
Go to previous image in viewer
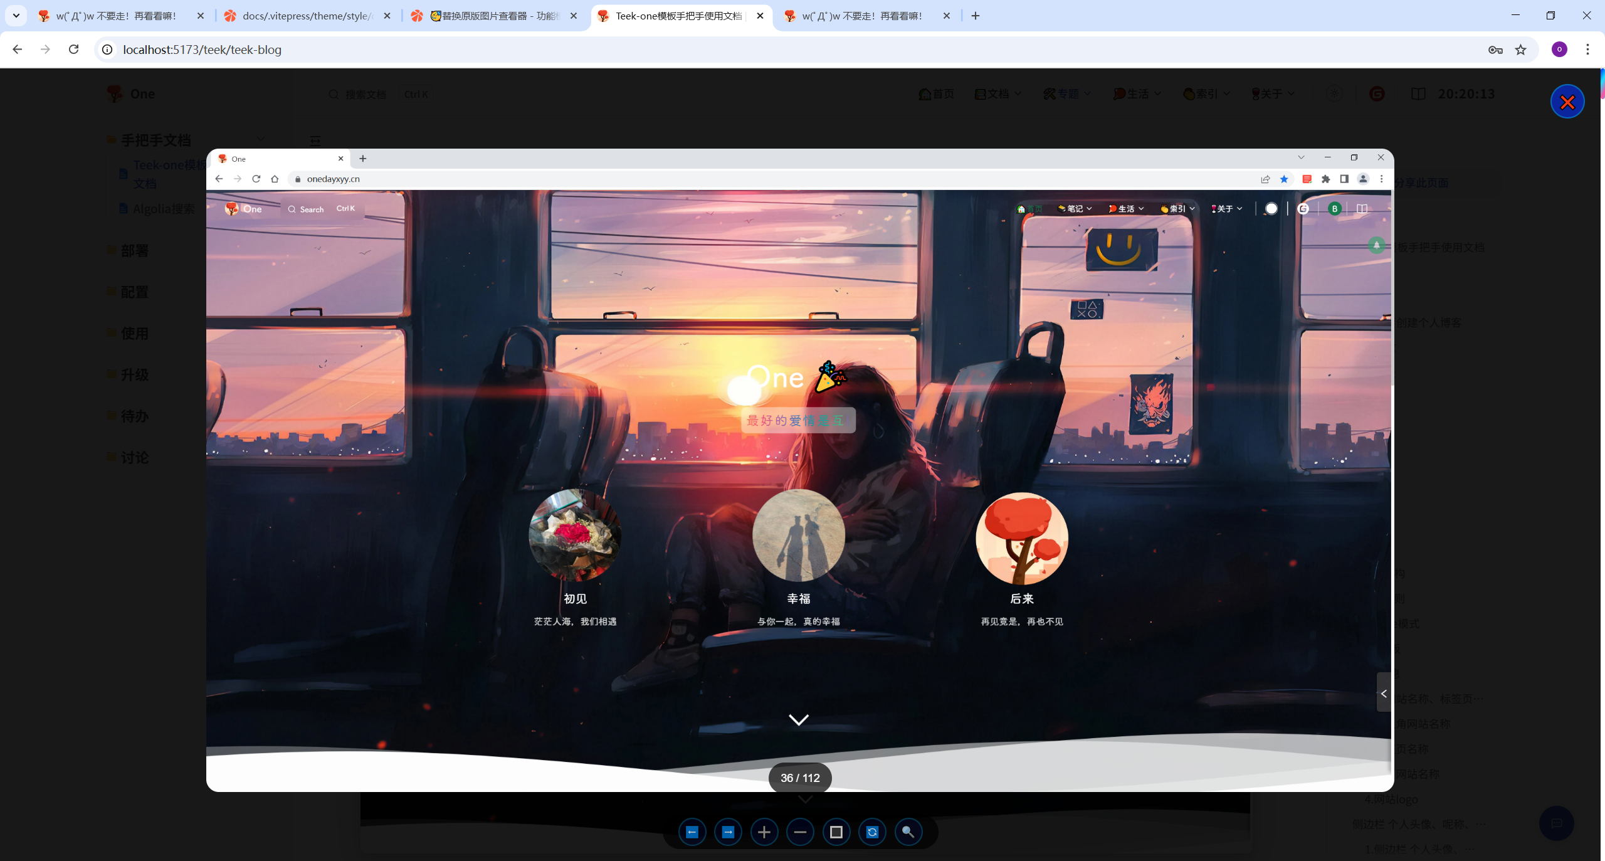[692, 832]
